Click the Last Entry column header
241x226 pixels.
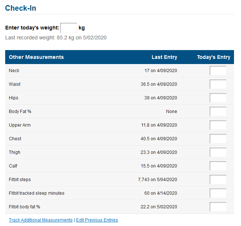(x=164, y=57)
